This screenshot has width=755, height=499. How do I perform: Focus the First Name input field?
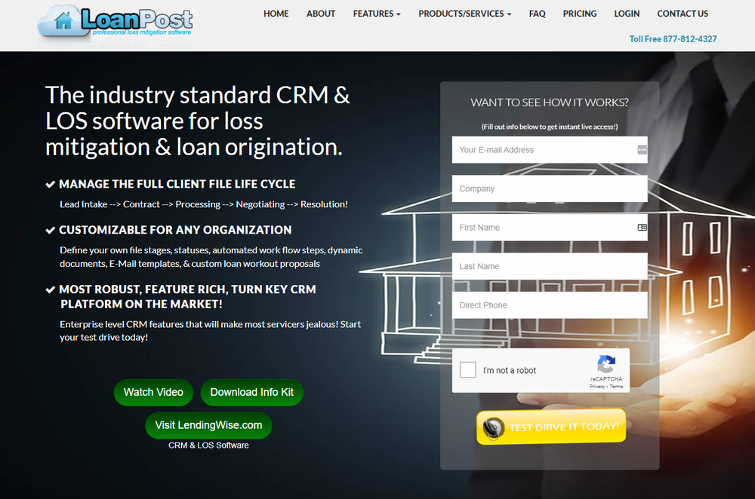550,228
